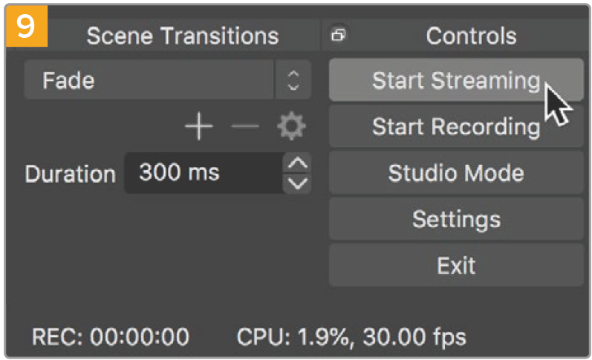
Task: Open Settings from the Controls panel
Action: click(456, 219)
